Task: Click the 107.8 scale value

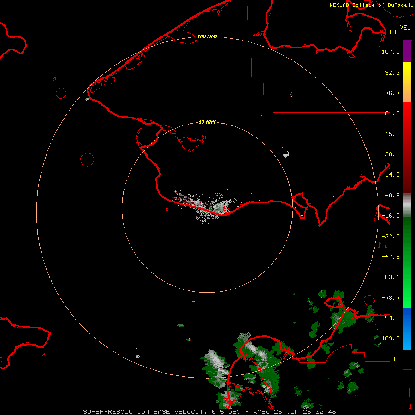Action: [391, 52]
